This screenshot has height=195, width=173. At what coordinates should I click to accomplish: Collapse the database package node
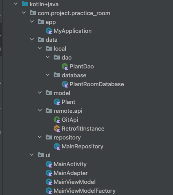point(48,75)
